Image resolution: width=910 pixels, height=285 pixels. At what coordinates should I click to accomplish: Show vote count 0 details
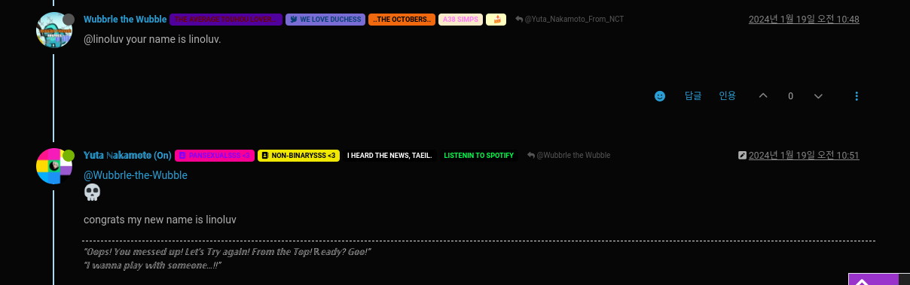791,96
